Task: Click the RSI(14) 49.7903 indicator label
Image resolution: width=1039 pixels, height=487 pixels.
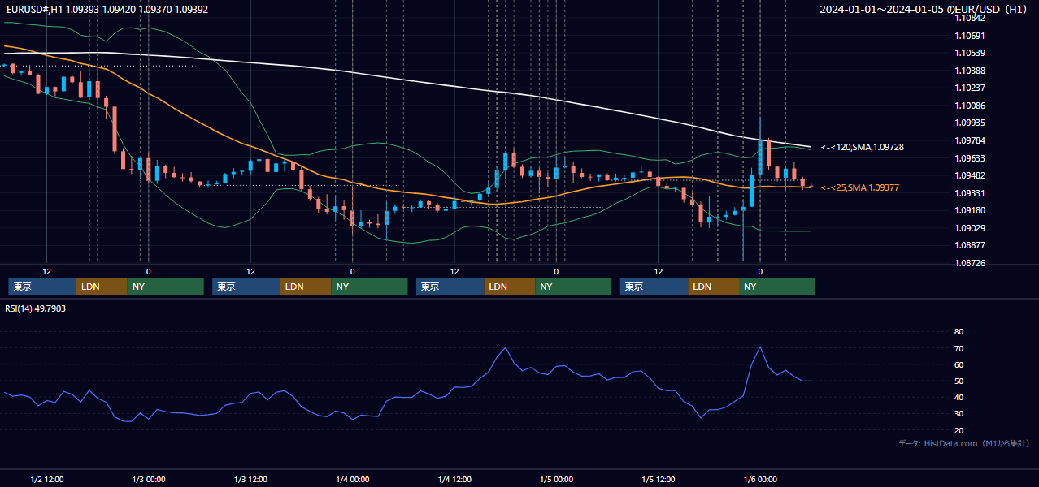Action: point(36,308)
